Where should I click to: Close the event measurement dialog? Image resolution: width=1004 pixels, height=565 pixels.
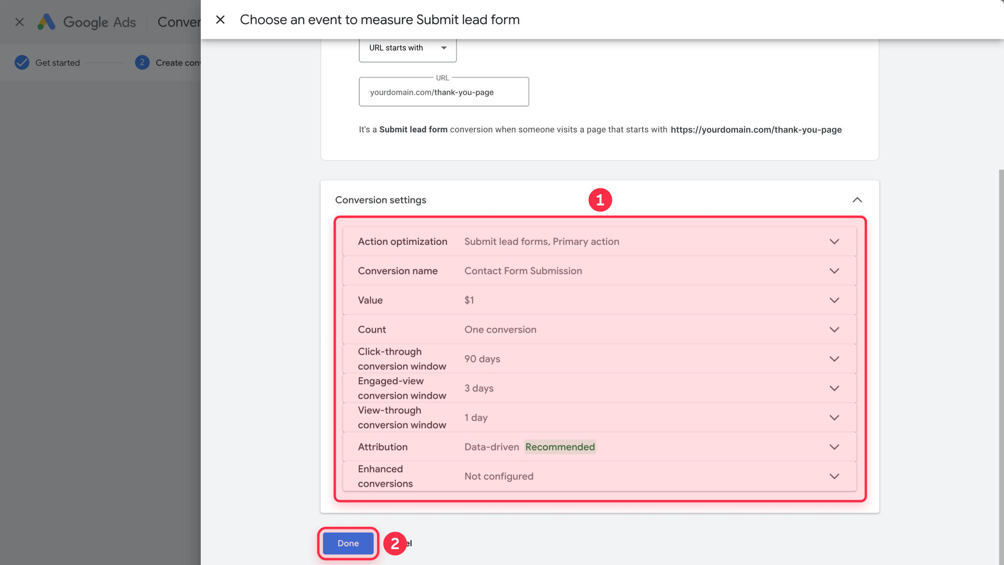coord(220,19)
